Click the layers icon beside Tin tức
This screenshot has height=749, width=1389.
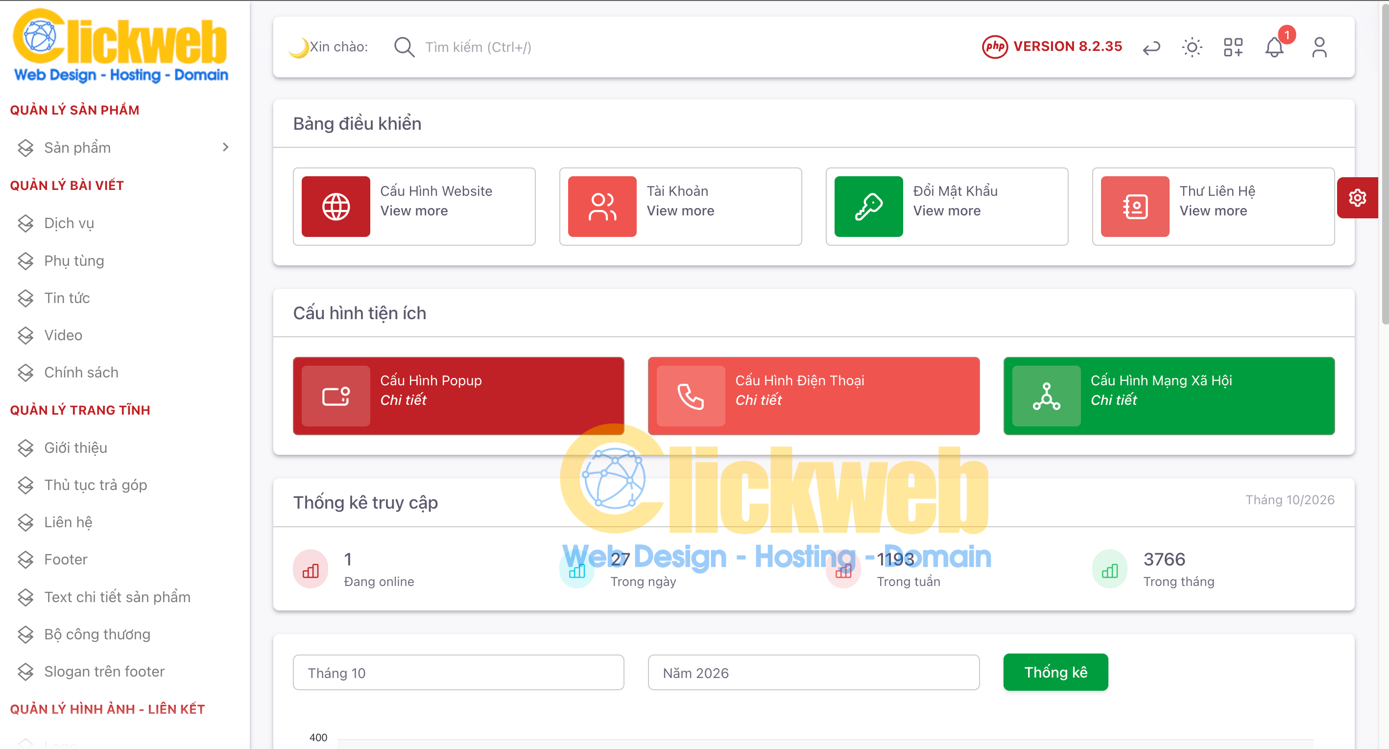pyautogui.click(x=25, y=298)
